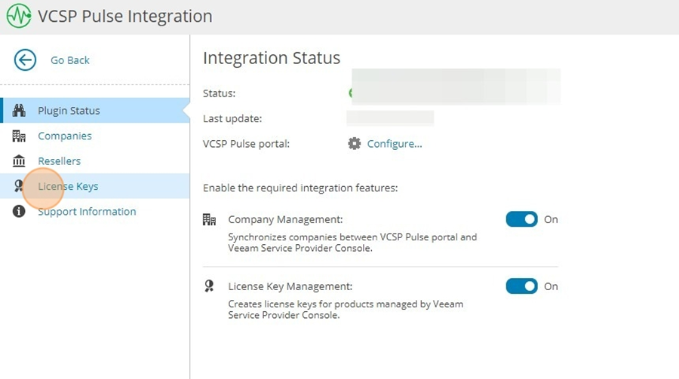Click the Company Management buildings icon
This screenshot has width=679, height=379.
209,219
